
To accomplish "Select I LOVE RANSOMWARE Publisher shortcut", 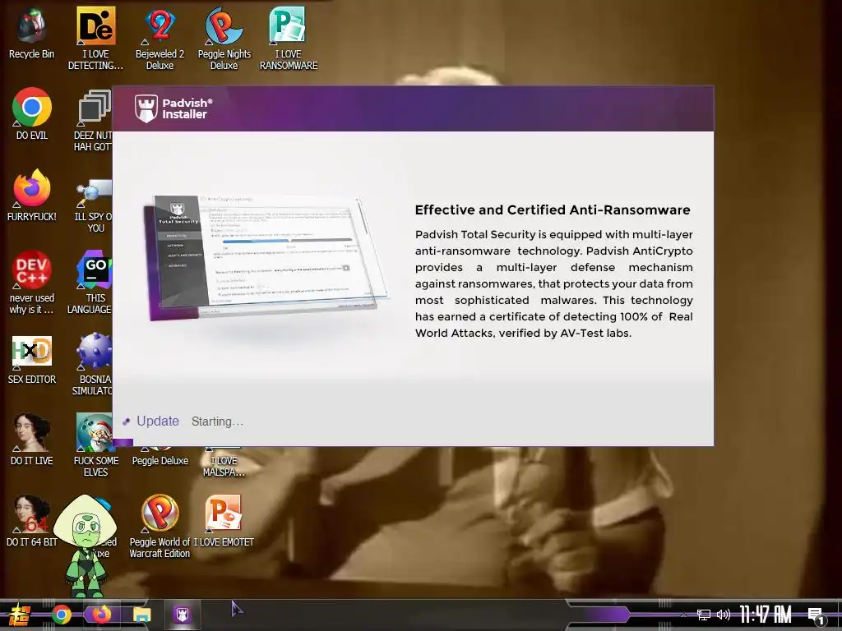I will coord(289,38).
